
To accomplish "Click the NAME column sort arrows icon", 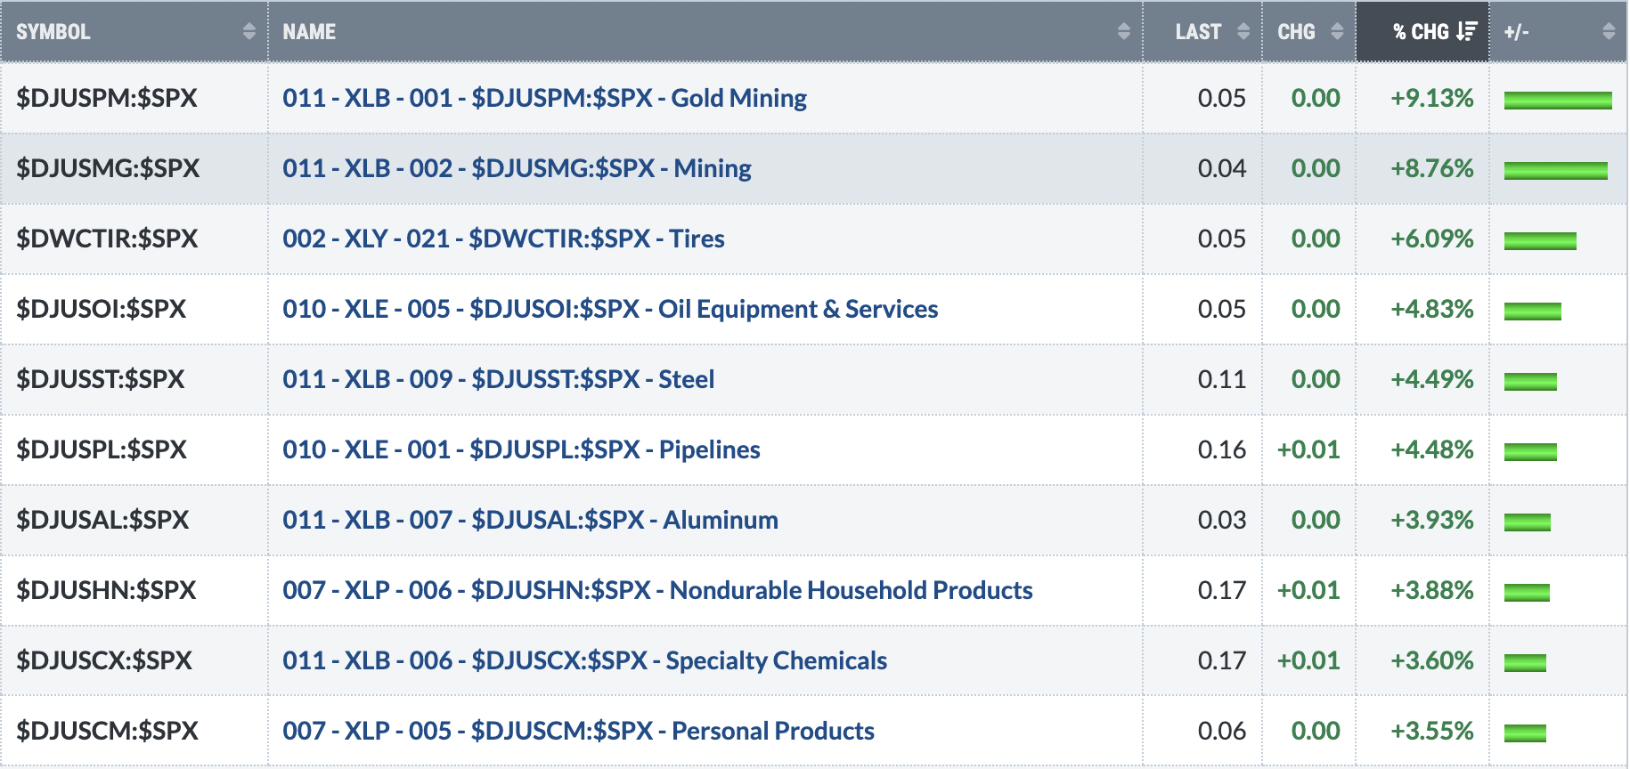I will 1124,32.
